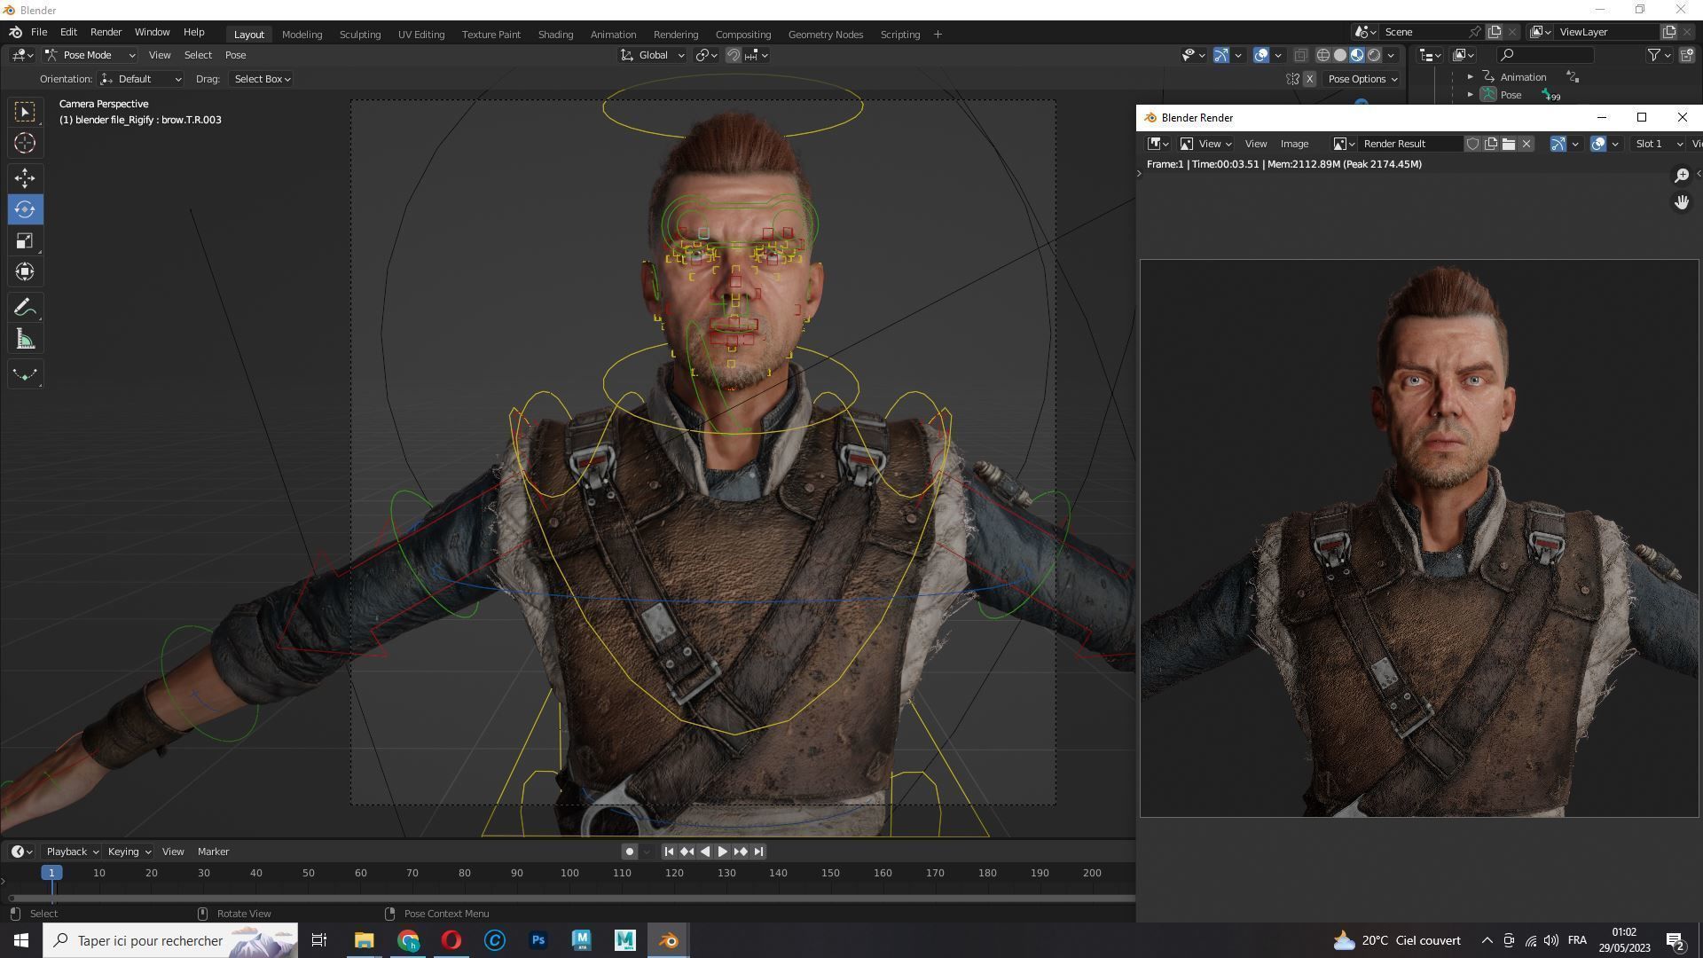This screenshot has height=958, width=1703.
Task: Click the new collection icon in Outliner
Action: point(1687,55)
